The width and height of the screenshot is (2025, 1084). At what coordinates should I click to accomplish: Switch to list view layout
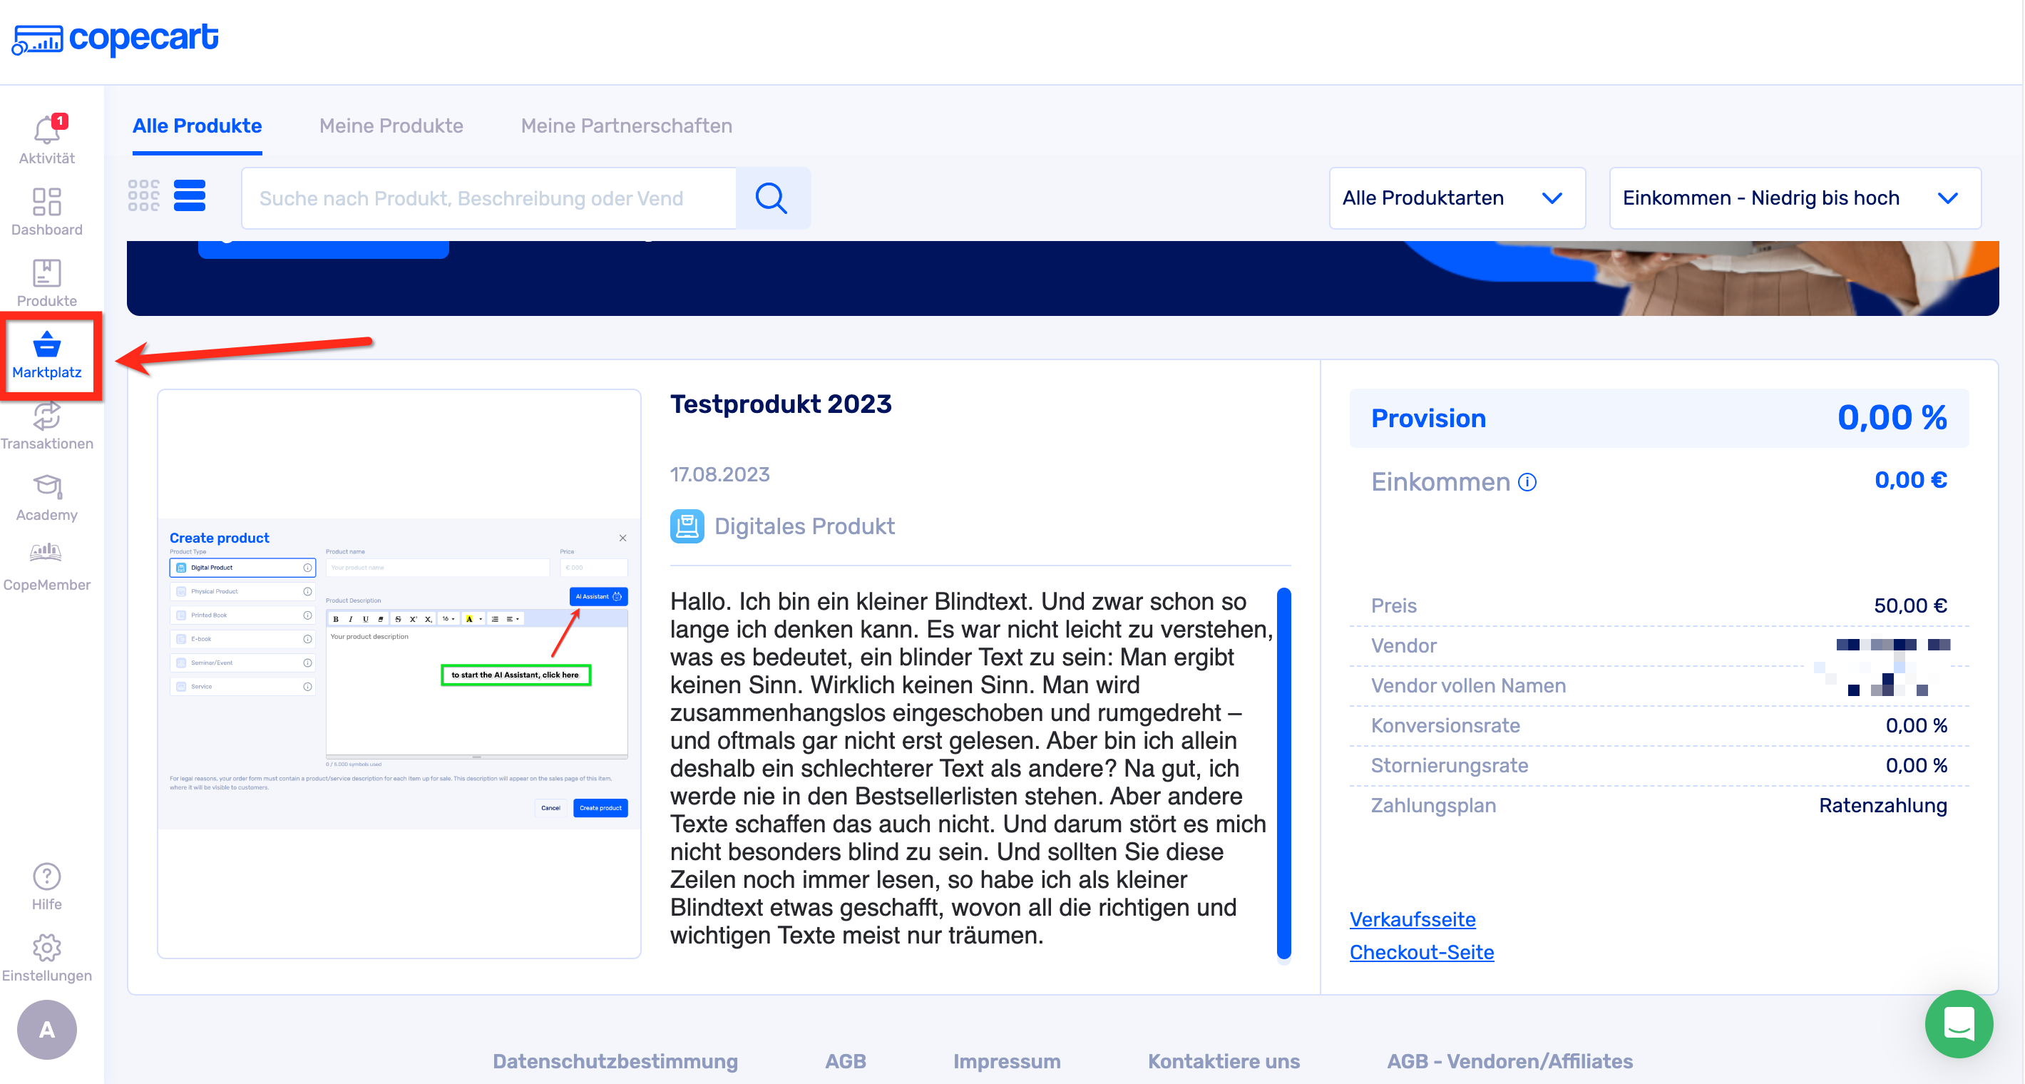pos(190,195)
